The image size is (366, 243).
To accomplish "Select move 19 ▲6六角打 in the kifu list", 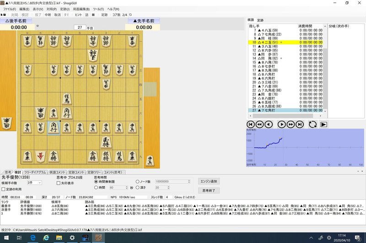I will coord(285,78).
